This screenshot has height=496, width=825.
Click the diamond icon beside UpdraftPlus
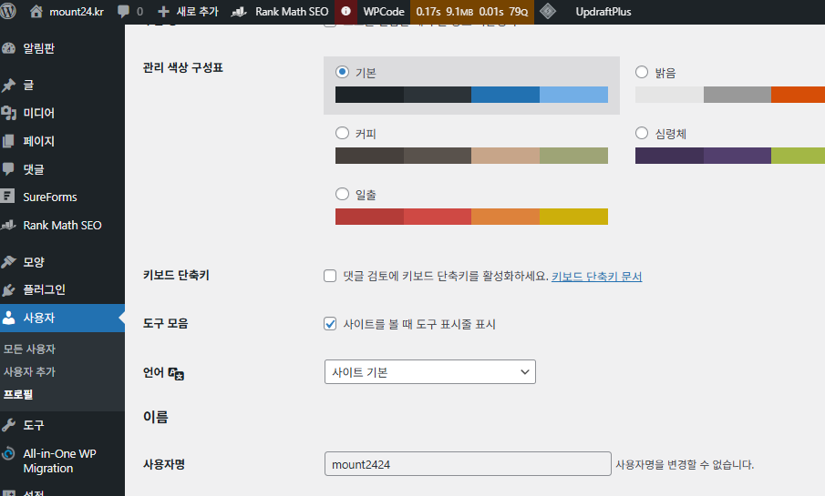click(x=547, y=12)
